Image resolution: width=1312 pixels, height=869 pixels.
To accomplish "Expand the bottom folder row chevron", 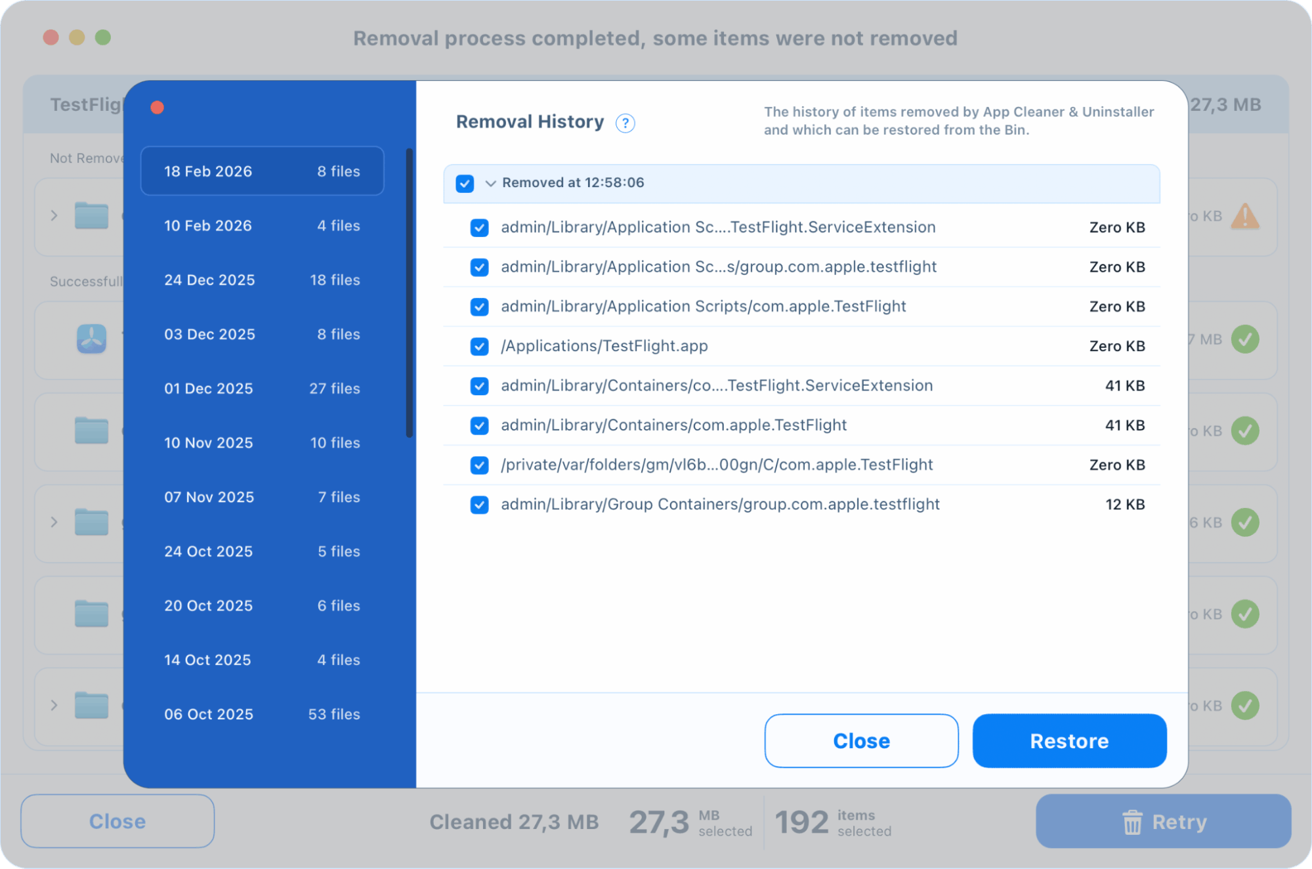I will 54,706.
